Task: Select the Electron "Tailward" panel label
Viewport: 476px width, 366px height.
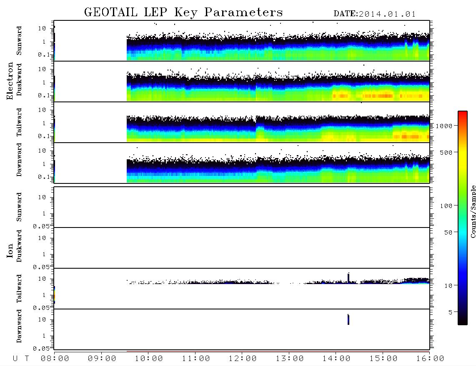Action: click(19, 122)
